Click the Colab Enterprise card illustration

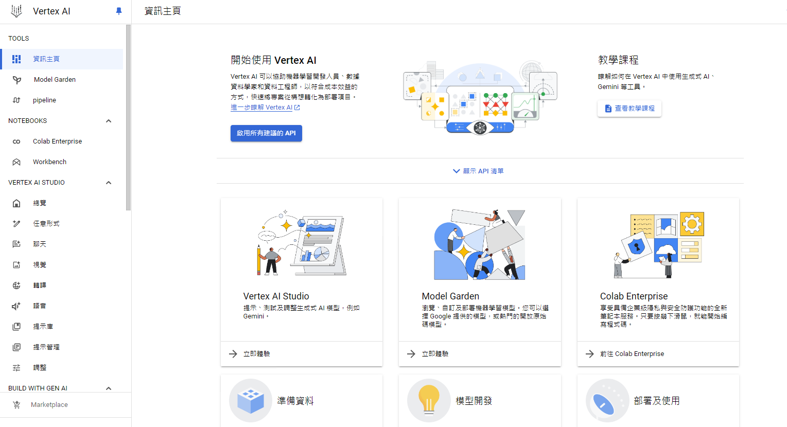[658, 245]
